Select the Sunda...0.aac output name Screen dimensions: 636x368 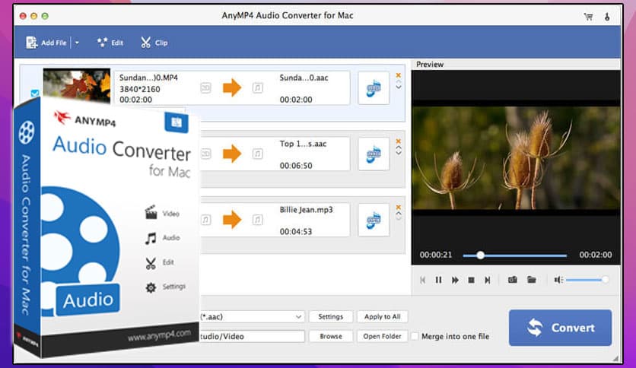coord(304,78)
